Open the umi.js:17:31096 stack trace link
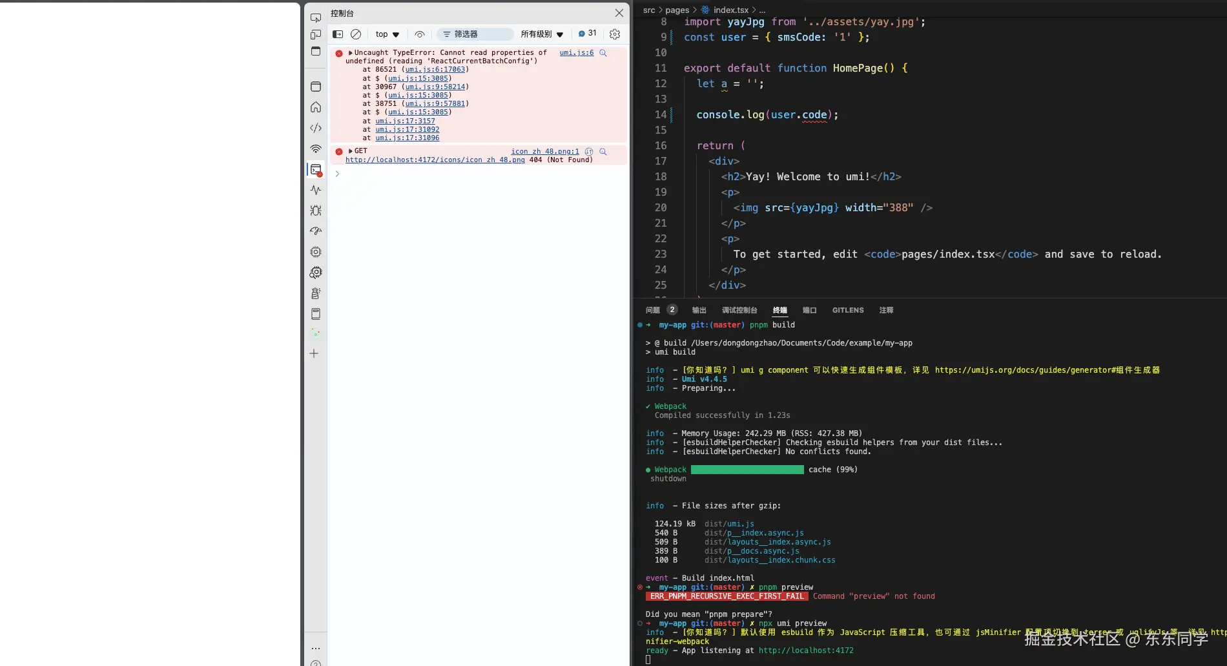 click(x=407, y=138)
